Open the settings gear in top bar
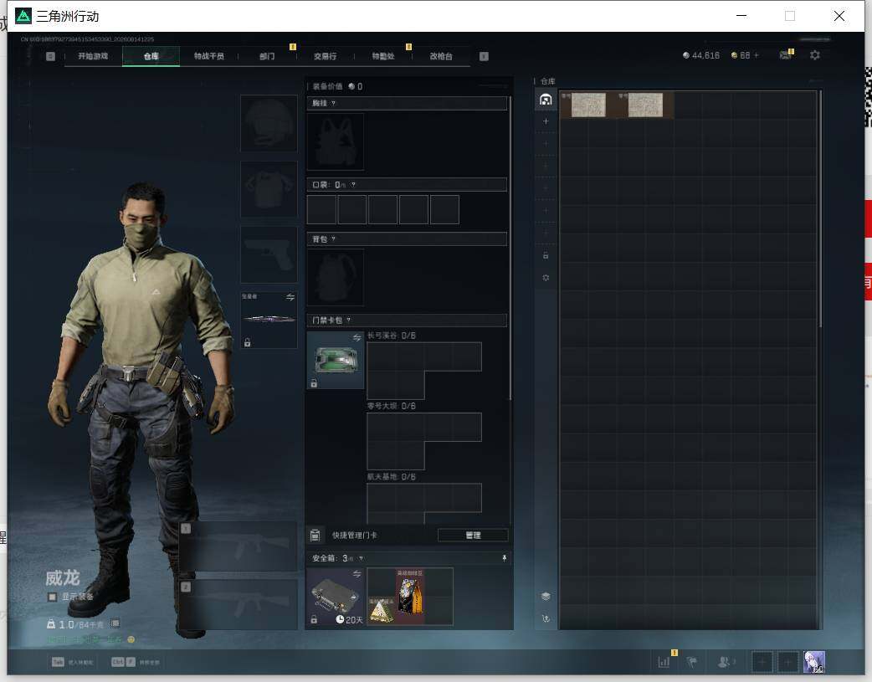Screen dimensions: 872x682 [815, 55]
